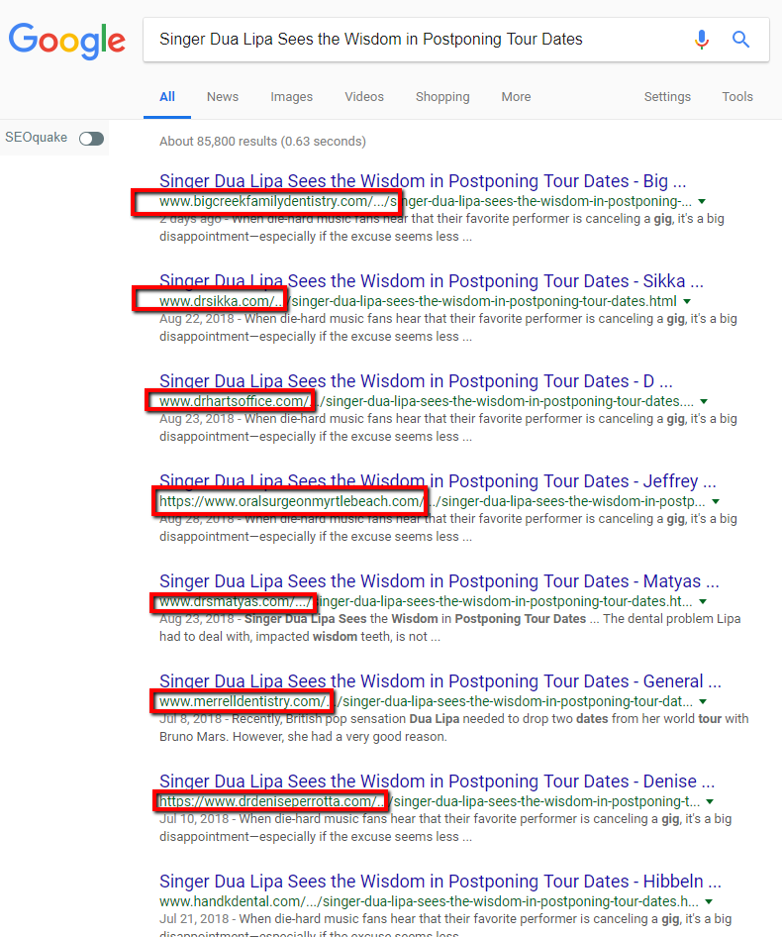The width and height of the screenshot is (782, 937).
Task: Toggle the SEOquake switch
Action: click(91, 139)
